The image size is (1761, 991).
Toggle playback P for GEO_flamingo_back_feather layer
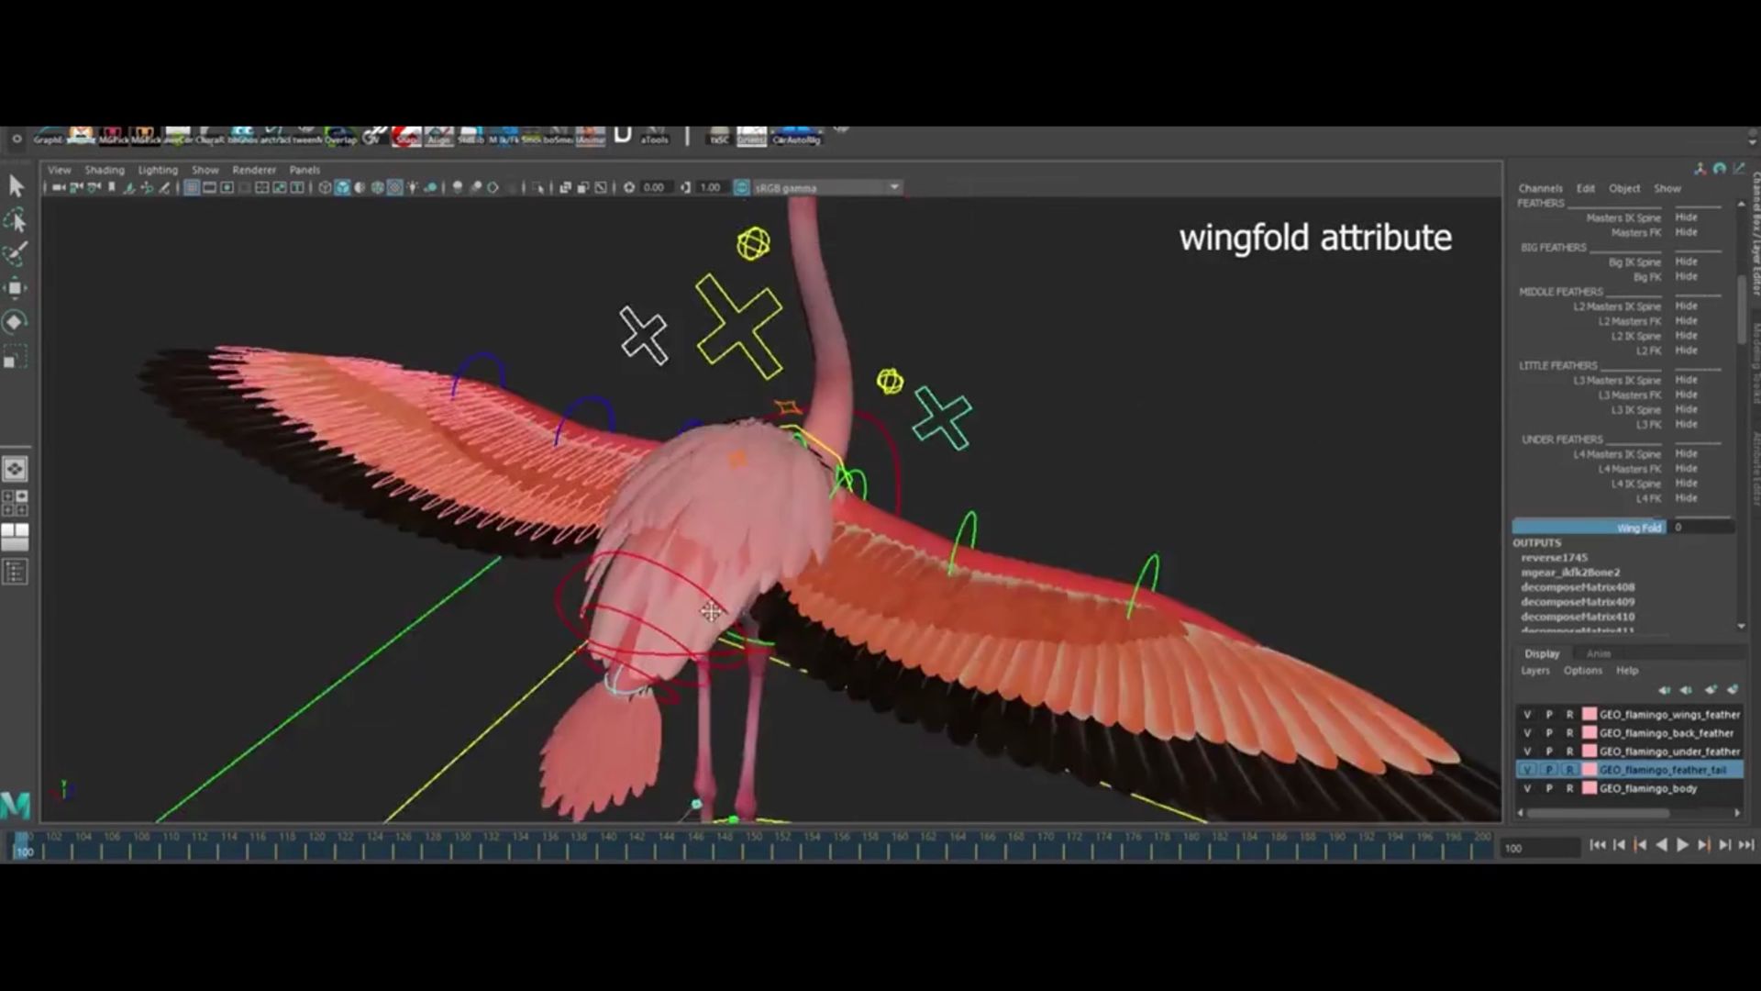(x=1549, y=733)
